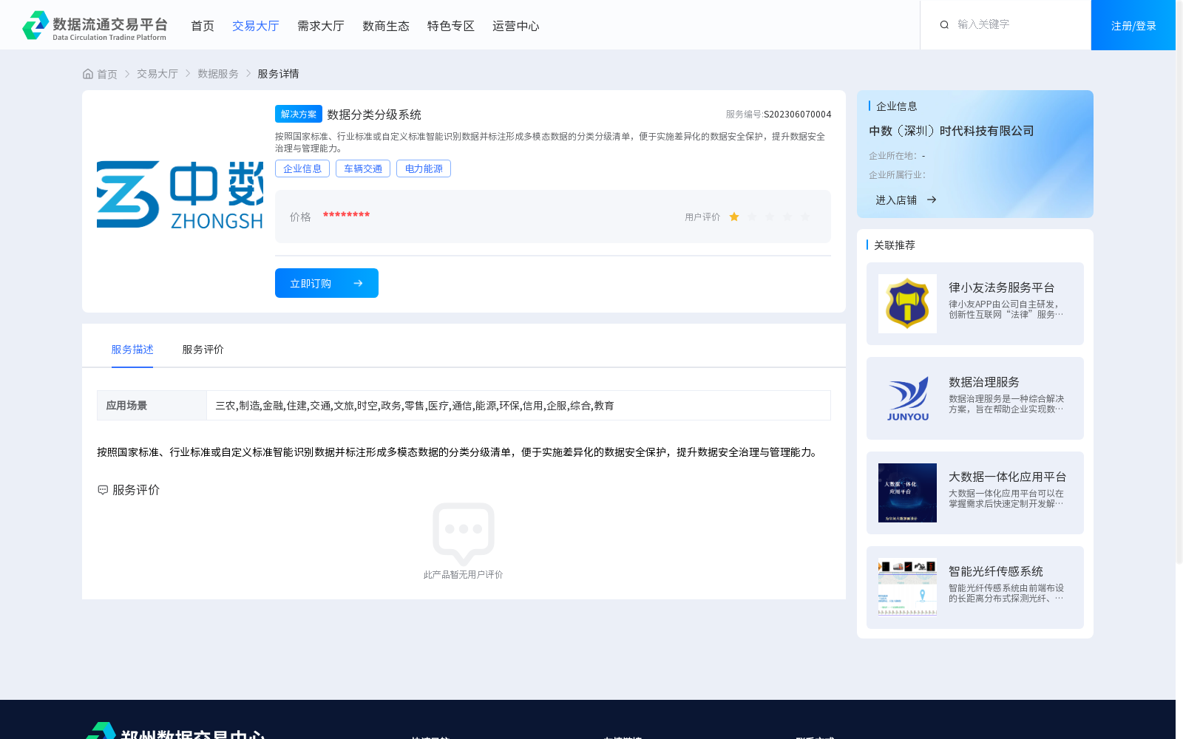This screenshot has height=739, width=1183.
Task: Click the 应用场景 table label
Action: click(126, 406)
